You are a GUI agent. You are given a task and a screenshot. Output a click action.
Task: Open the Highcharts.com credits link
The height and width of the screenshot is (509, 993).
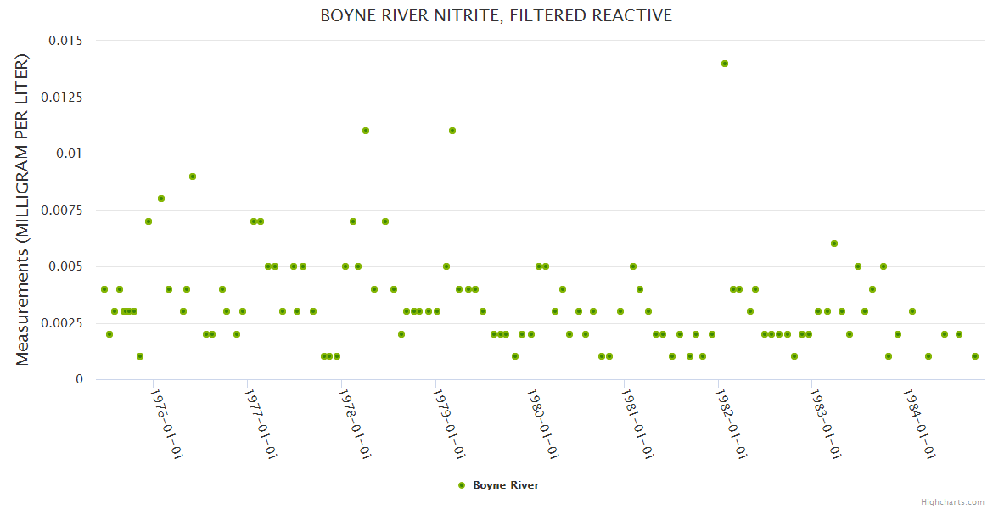point(952,501)
